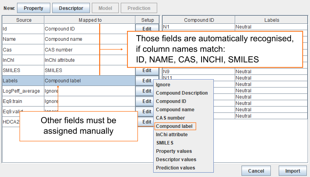
Task: Choose CAS number menu entry
Action: pos(170,118)
